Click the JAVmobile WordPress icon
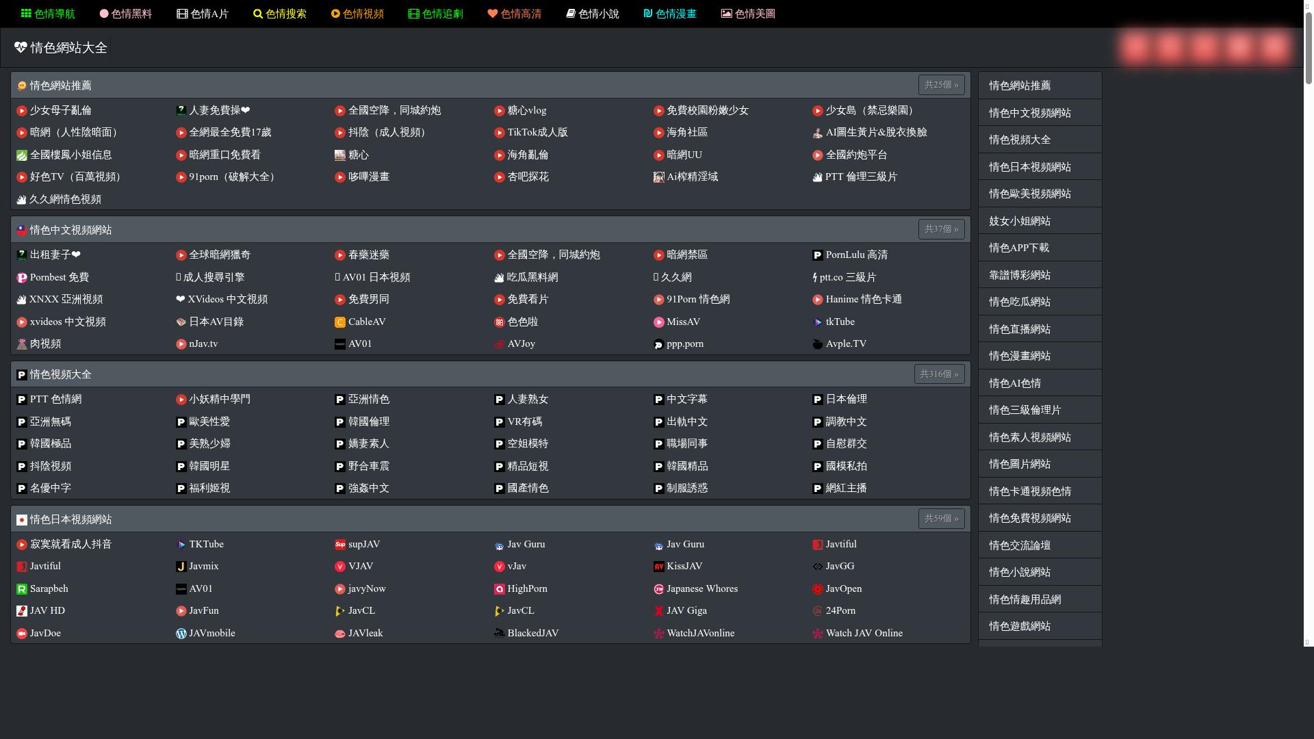The width and height of the screenshot is (1314, 739). click(x=181, y=634)
